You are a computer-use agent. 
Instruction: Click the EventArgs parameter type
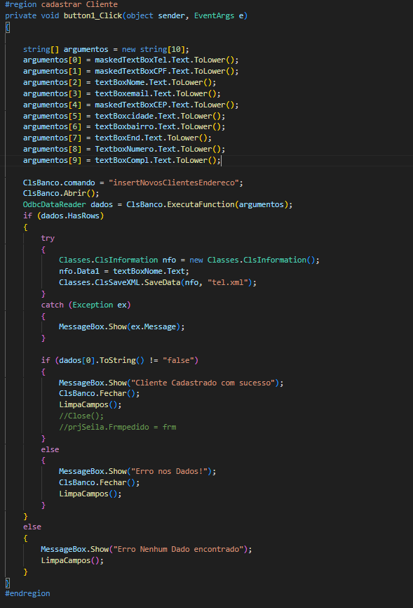coord(215,16)
